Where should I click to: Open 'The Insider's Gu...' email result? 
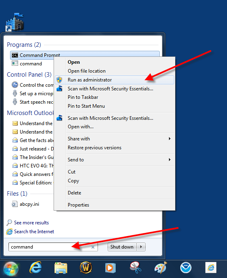click(x=33, y=157)
